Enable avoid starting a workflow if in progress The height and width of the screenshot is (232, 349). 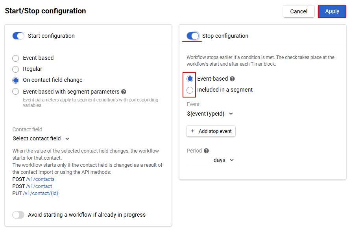18,215
